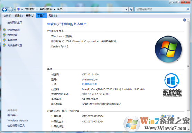Maximize the System window
192x133 pixels.
pos(178,2)
